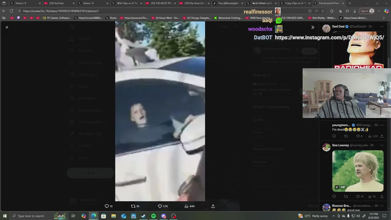Switch to 'Wild Clips on X' tab
The width and height of the screenshot is (391, 220).
(x=126, y=3)
